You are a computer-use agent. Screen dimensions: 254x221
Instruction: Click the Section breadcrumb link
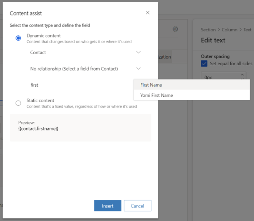208,30
